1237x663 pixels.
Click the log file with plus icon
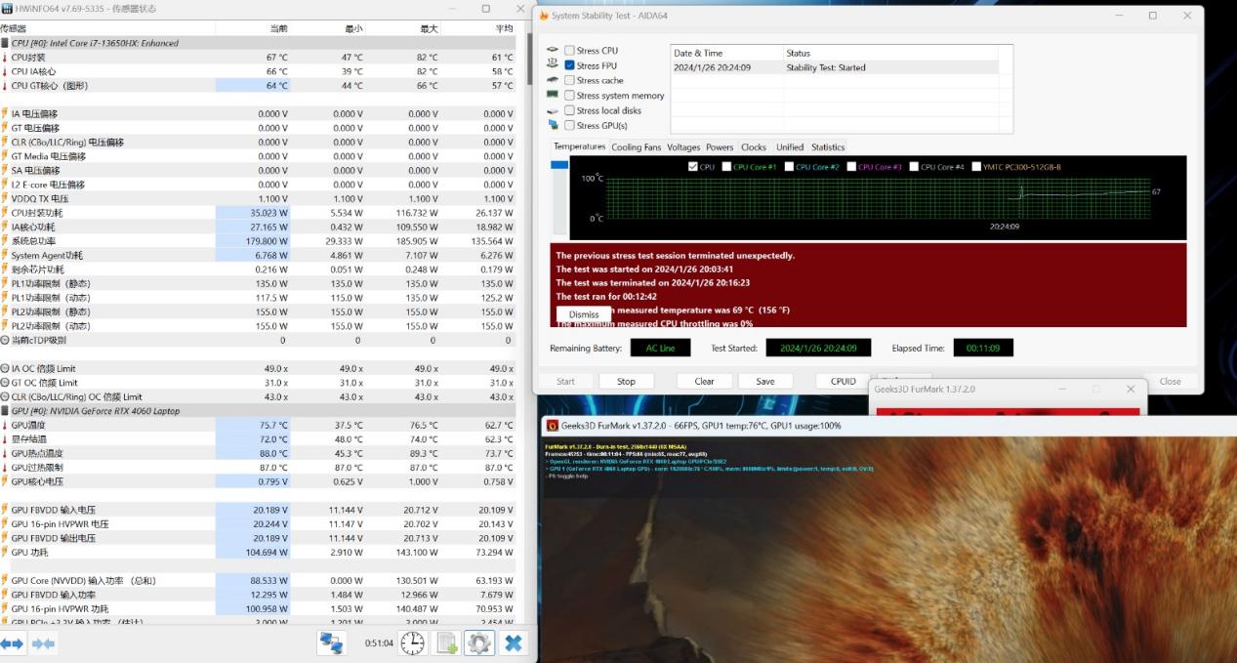pyautogui.click(x=446, y=642)
